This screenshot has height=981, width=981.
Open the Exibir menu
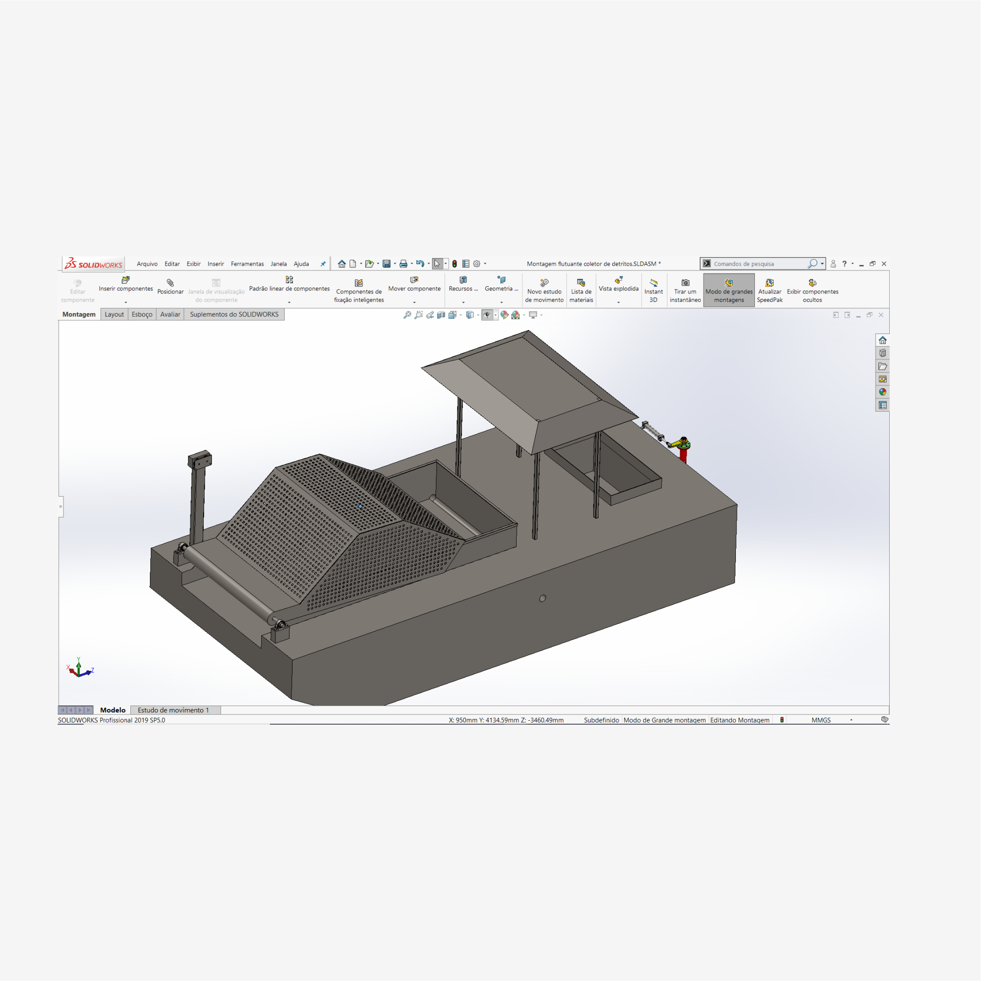pos(193,264)
